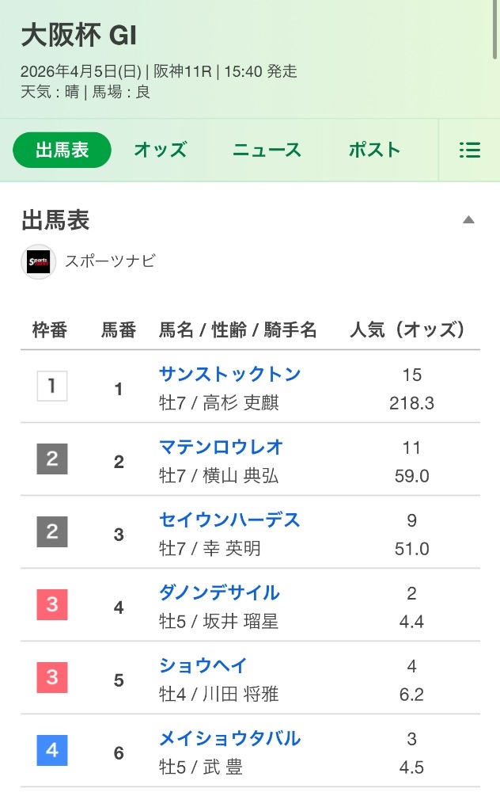Click white bracket 1 badge

[x=52, y=386]
